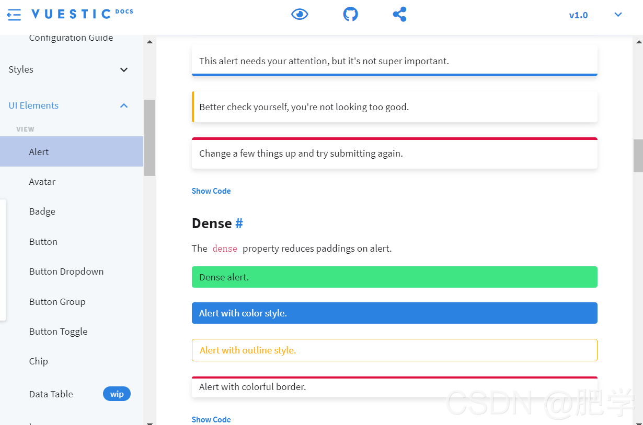Select Button Group in sidebar
The height and width of the screenshot is (425, 643).
click(x=58, y=302)
